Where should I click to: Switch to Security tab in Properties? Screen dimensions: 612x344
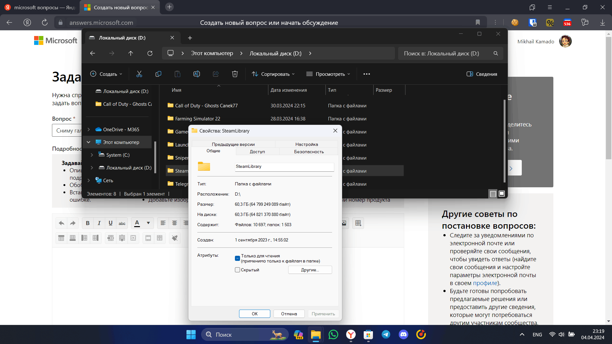pos(309,152)
